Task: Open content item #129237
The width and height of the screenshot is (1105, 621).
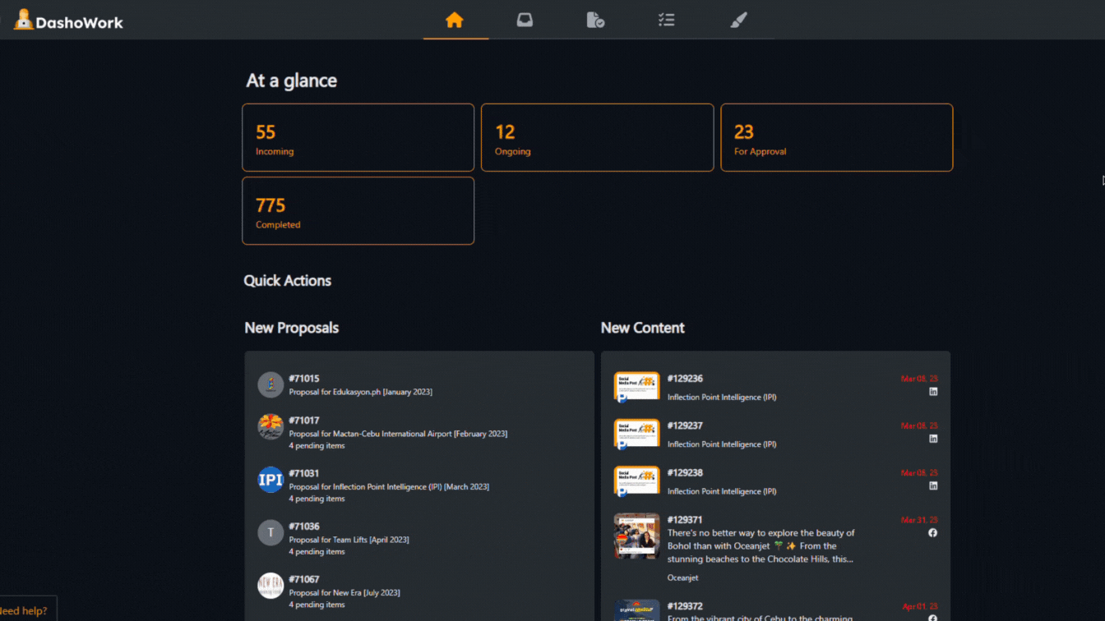Action: [775, 434]
